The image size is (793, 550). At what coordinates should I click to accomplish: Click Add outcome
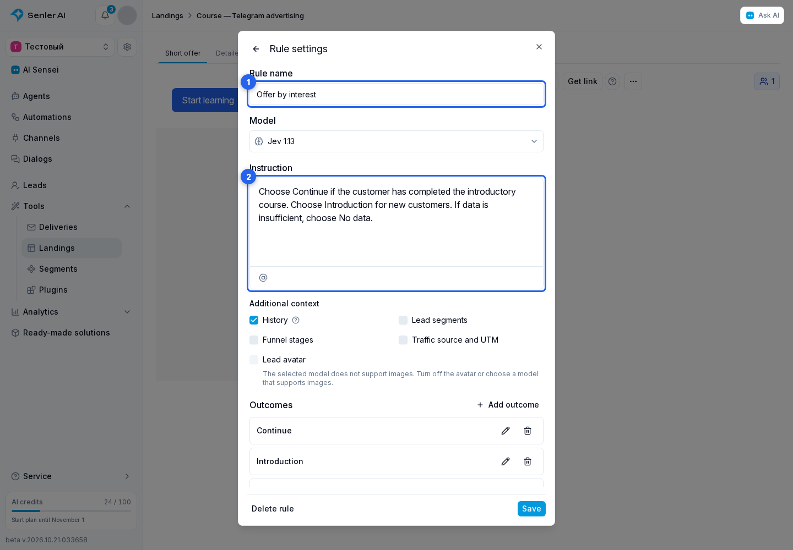point(508,405)
